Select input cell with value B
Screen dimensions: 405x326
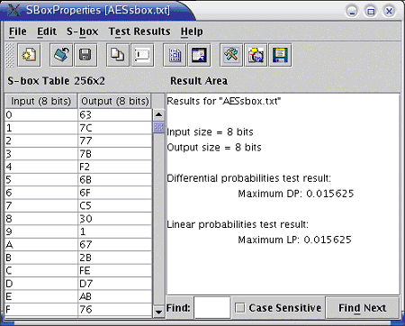point(41,258)
